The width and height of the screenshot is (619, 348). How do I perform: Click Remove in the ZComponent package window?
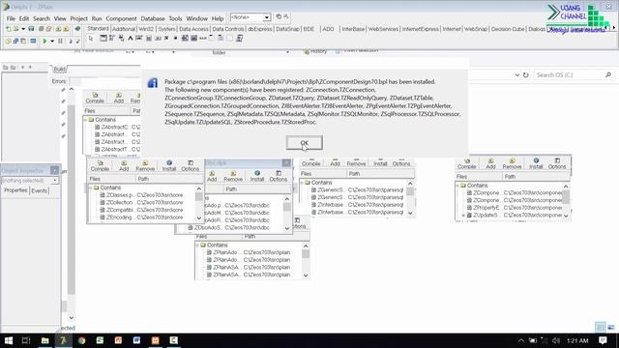tap(512, 163)
